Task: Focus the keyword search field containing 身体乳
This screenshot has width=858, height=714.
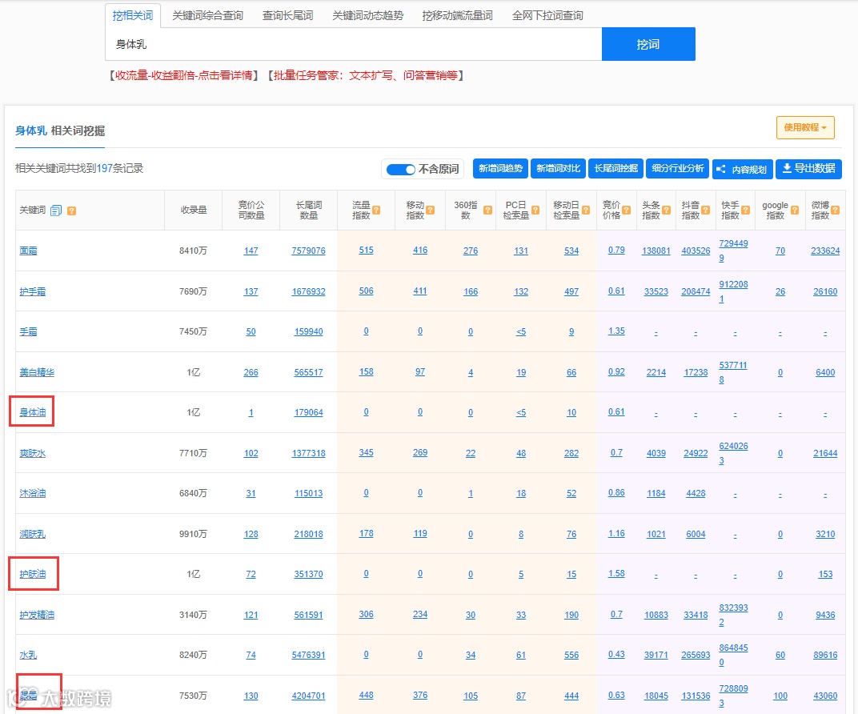Action: [354, 44]
